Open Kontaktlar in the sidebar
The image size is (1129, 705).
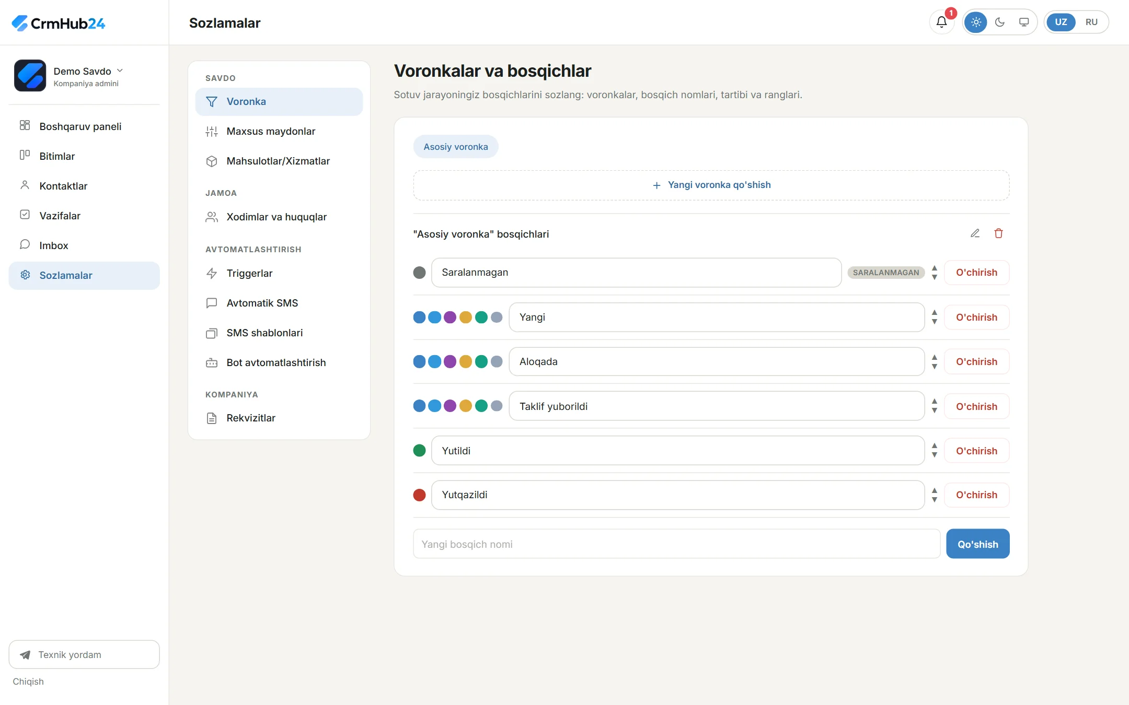84,186
